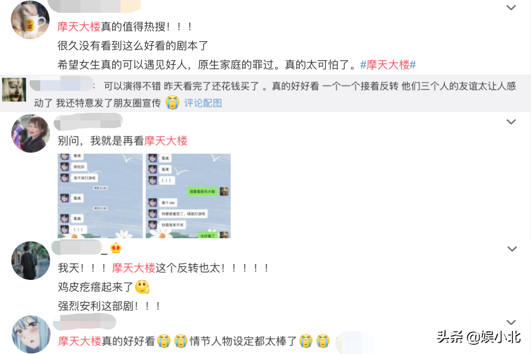This screenshot has height=354, width=531.
Task: Open the right chat screenshot thumbnail
Action: pyautogui.click(x=188, y=196)
